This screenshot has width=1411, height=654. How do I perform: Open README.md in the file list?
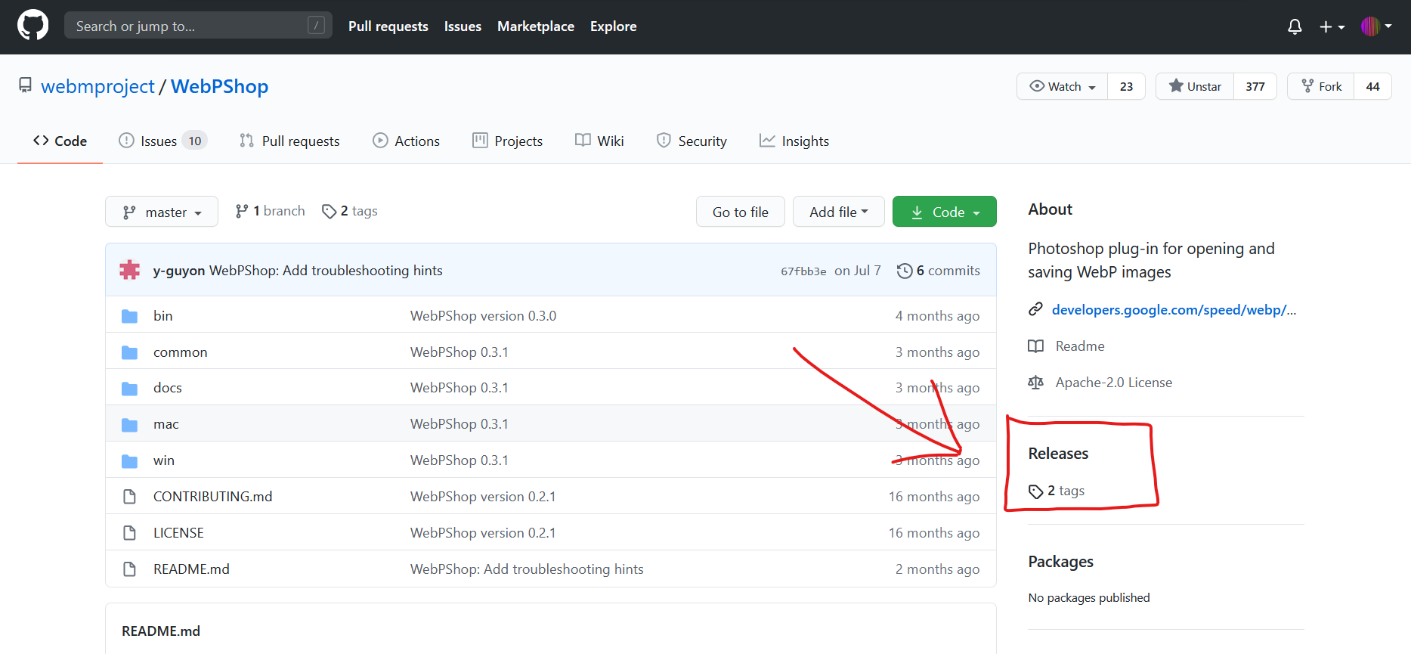pos(191,569)
